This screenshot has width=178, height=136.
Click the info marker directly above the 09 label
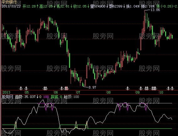coord(141,88)
